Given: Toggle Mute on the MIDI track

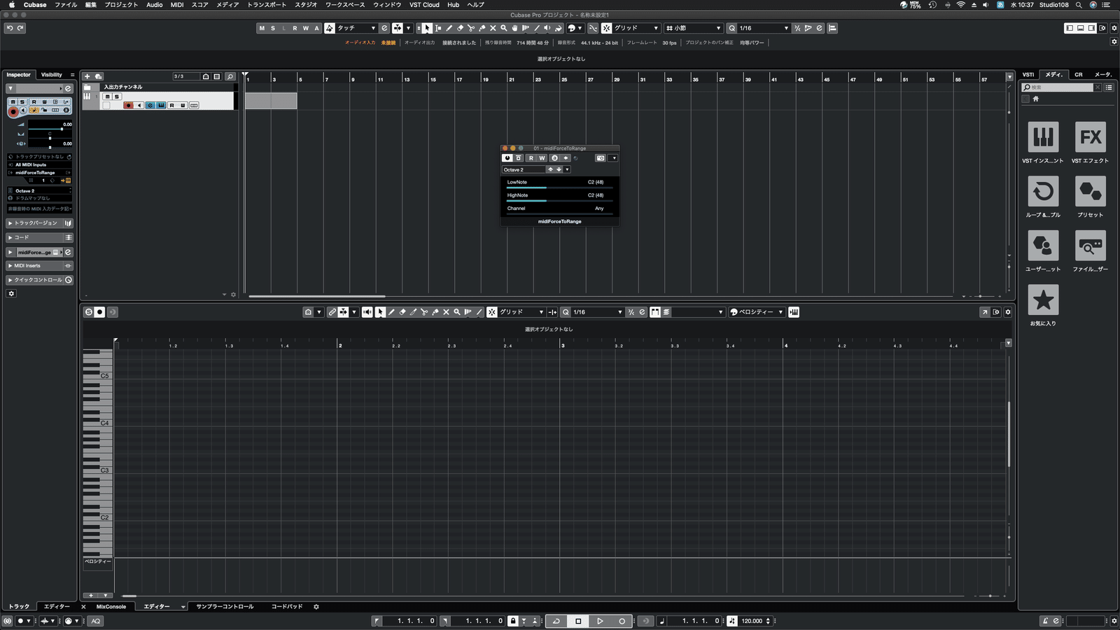Looking at the screenshot, I should coord(107,97).
